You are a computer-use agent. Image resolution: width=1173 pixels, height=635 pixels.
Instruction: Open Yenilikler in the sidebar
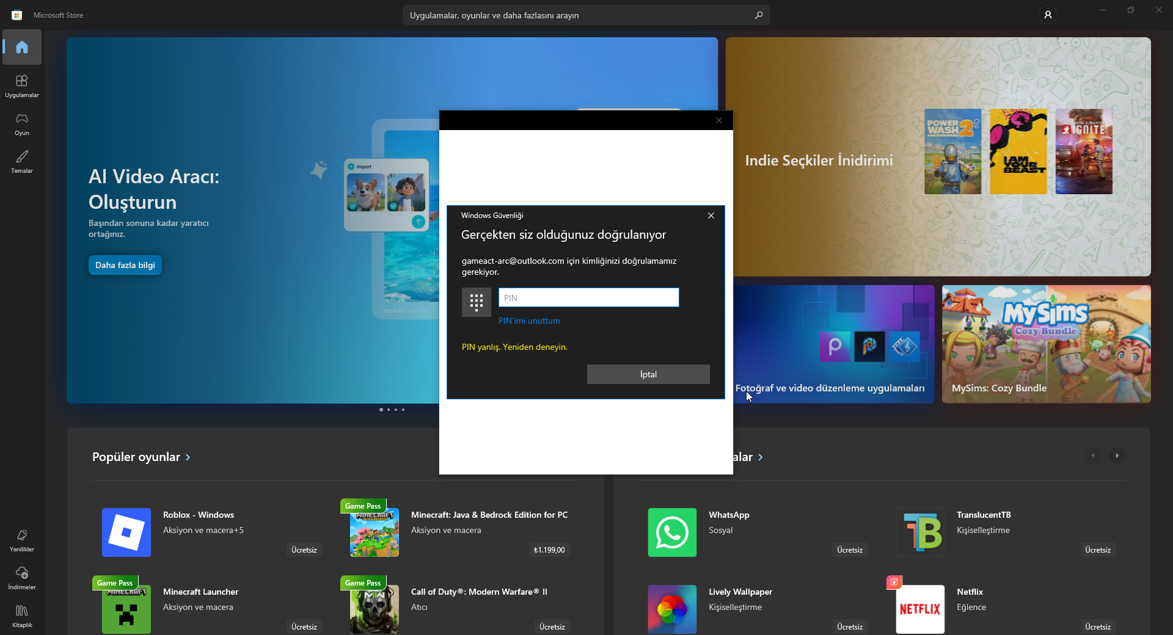click(22, 540)
